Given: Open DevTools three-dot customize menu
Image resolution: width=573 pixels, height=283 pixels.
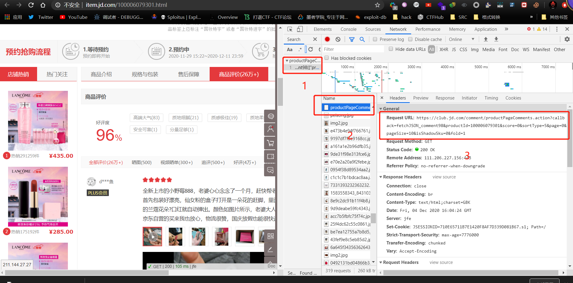Looking at the screenshot, I should [557, 29].
